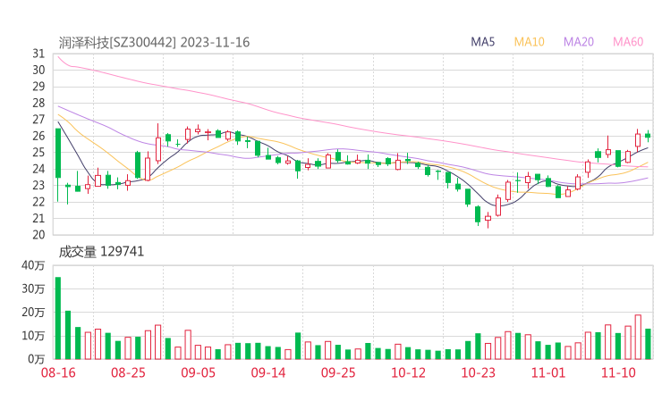Click the 10-23 date label
662x393 pixels.
coord(478,372)
